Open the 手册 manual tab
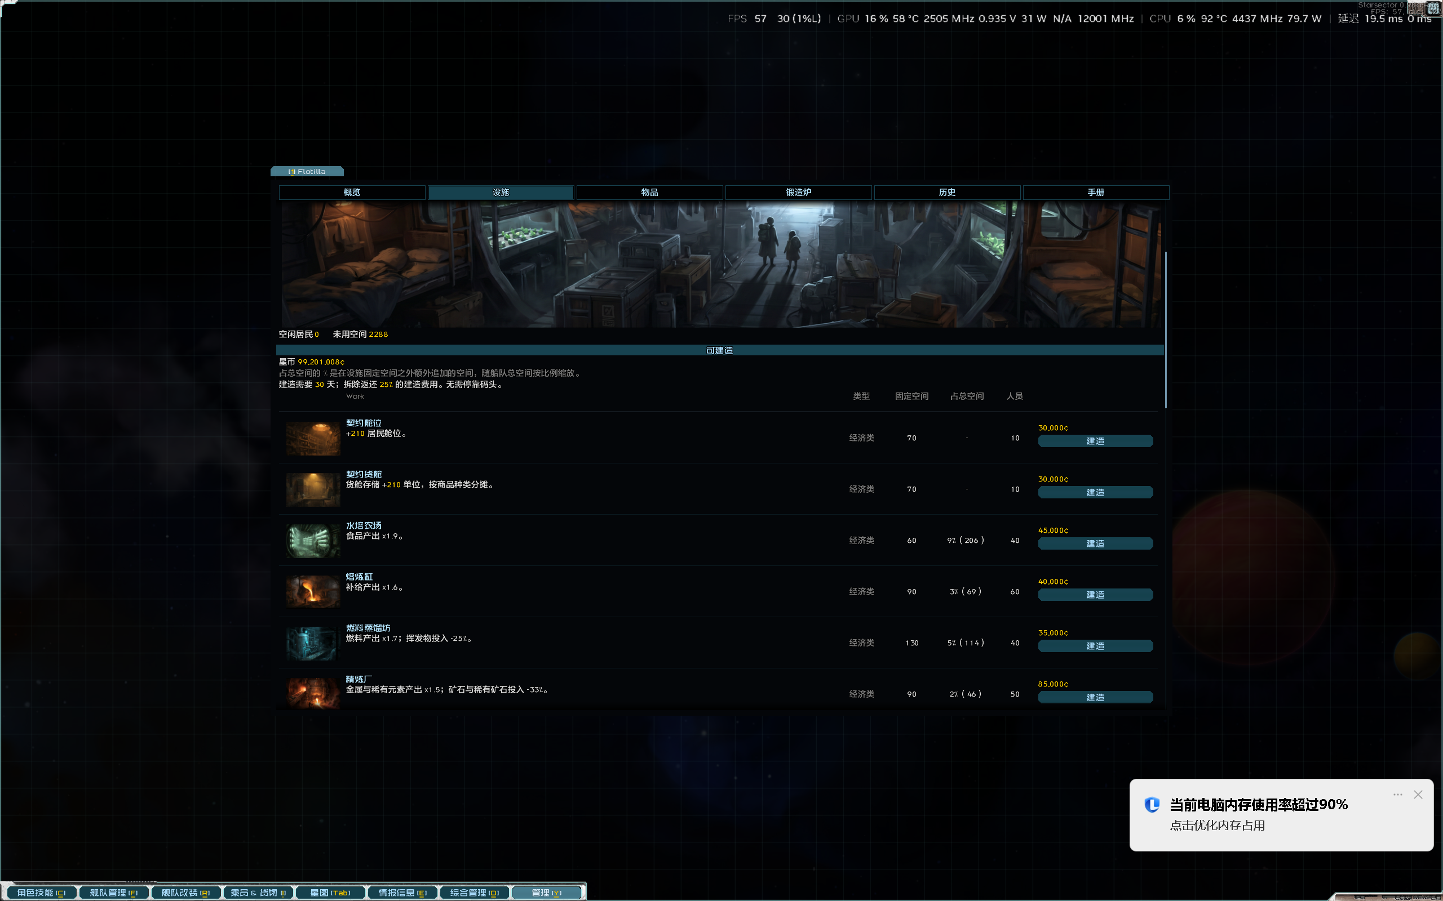The height and width of the screenshot is (901, 1443). click(1095, 192)
